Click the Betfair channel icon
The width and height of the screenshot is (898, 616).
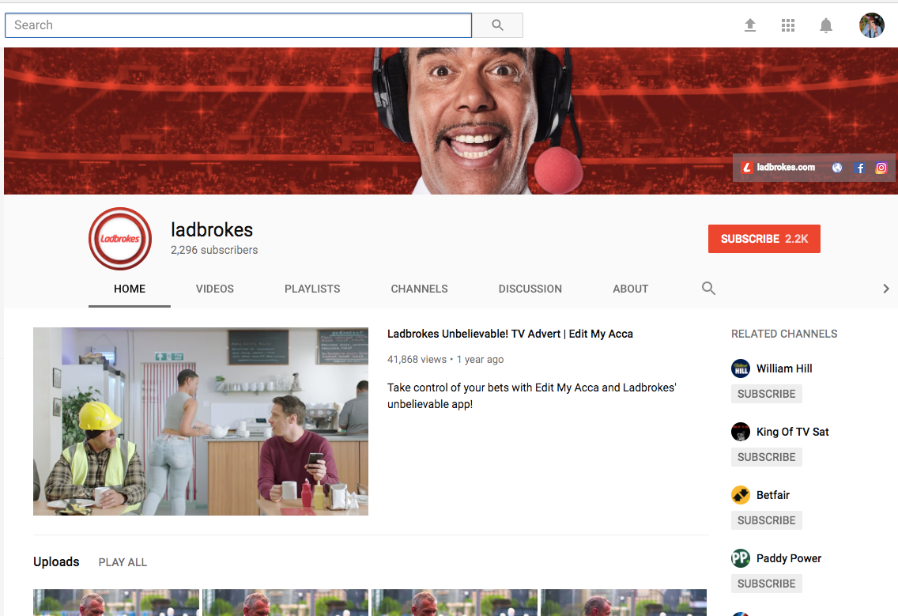click(x=741, y=494)
